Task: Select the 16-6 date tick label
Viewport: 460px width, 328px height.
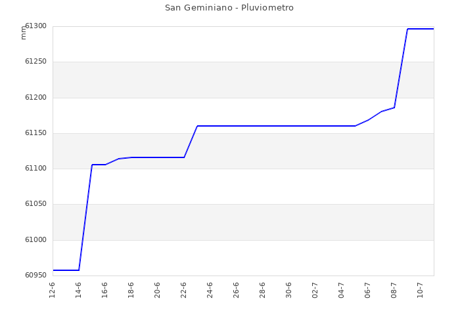Action: [104, 290]
